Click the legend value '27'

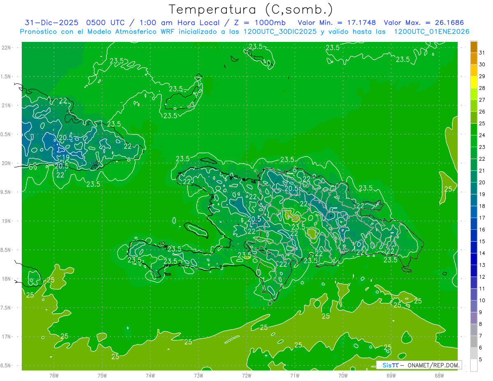pos(482,100)
